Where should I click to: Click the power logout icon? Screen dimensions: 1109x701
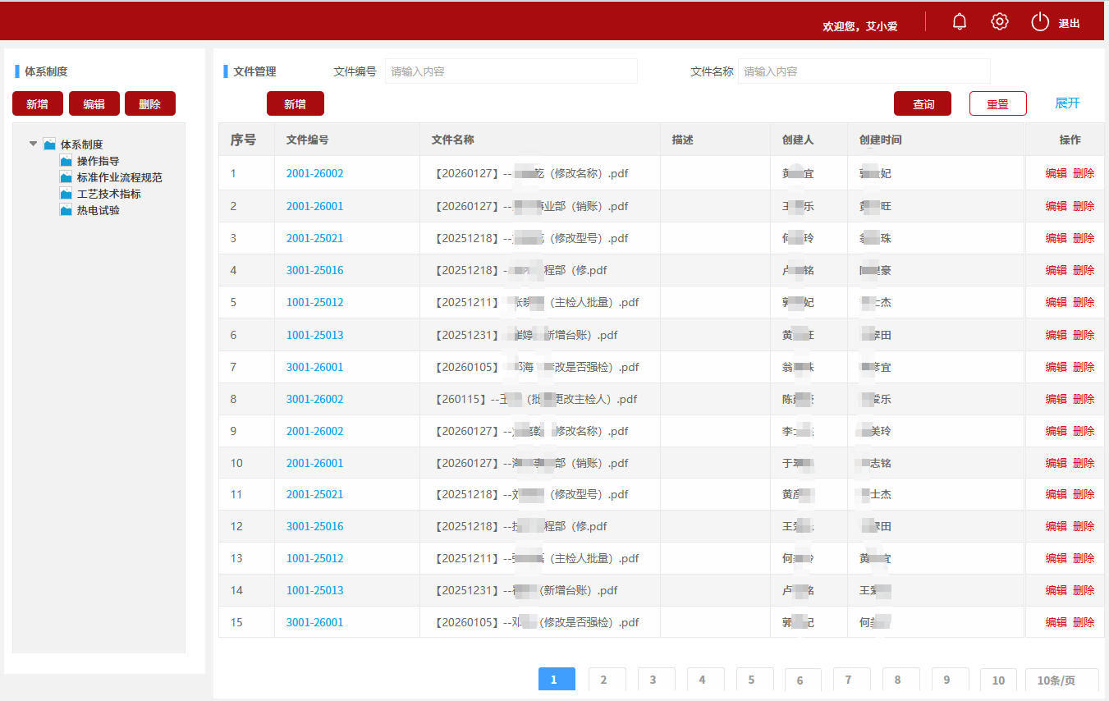click(1038, 21)
